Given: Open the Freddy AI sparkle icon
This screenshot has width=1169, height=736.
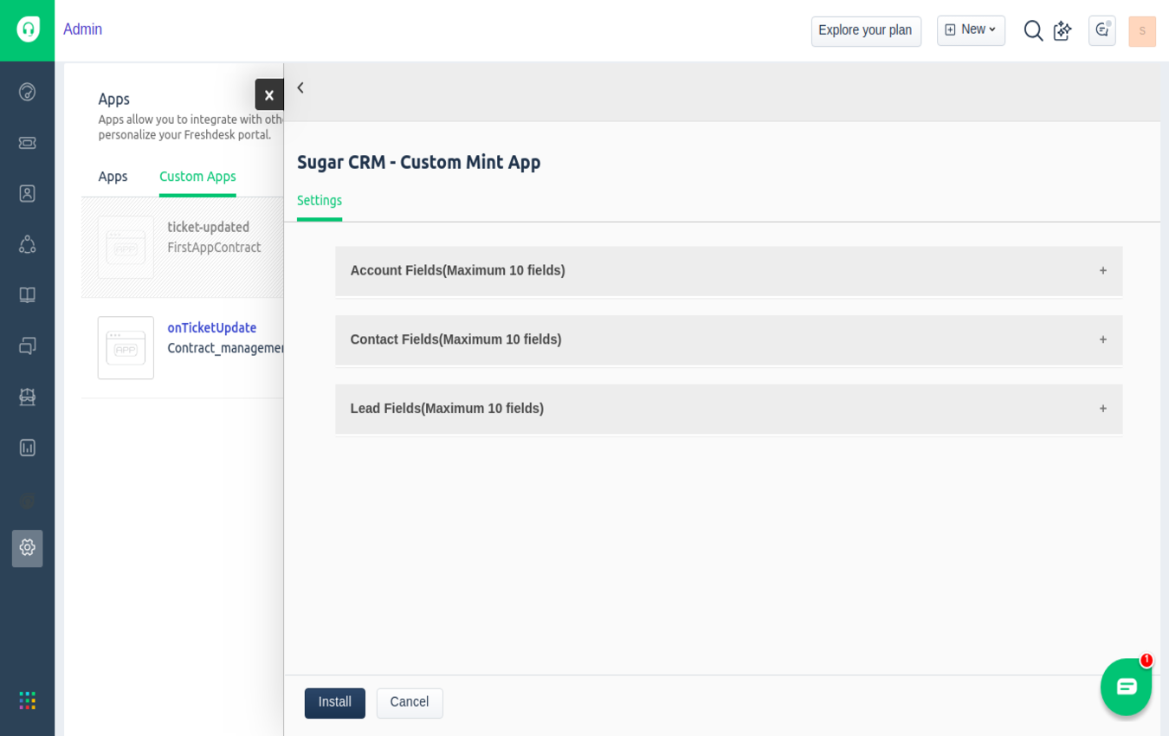Looking at the screenshot, I should pyautogui.click(x=1062, y=30).
